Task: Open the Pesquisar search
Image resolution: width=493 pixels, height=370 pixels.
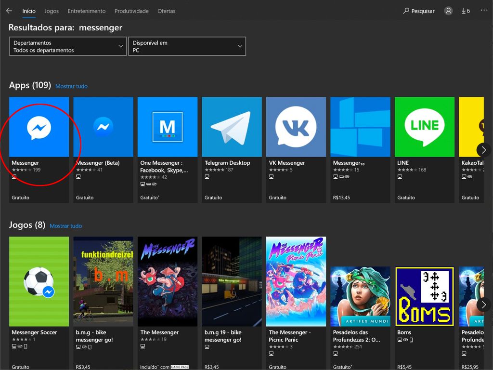Action: [419, 11]
